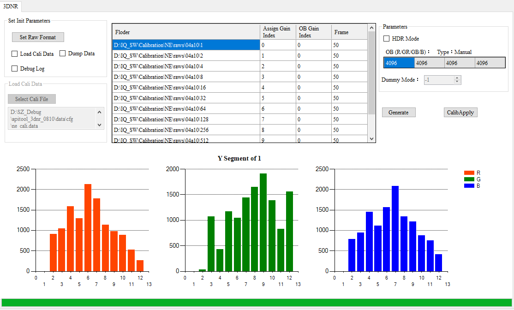Toggle the Debug Log checkbox
This screenshot has height=310, width=514.
14,68
